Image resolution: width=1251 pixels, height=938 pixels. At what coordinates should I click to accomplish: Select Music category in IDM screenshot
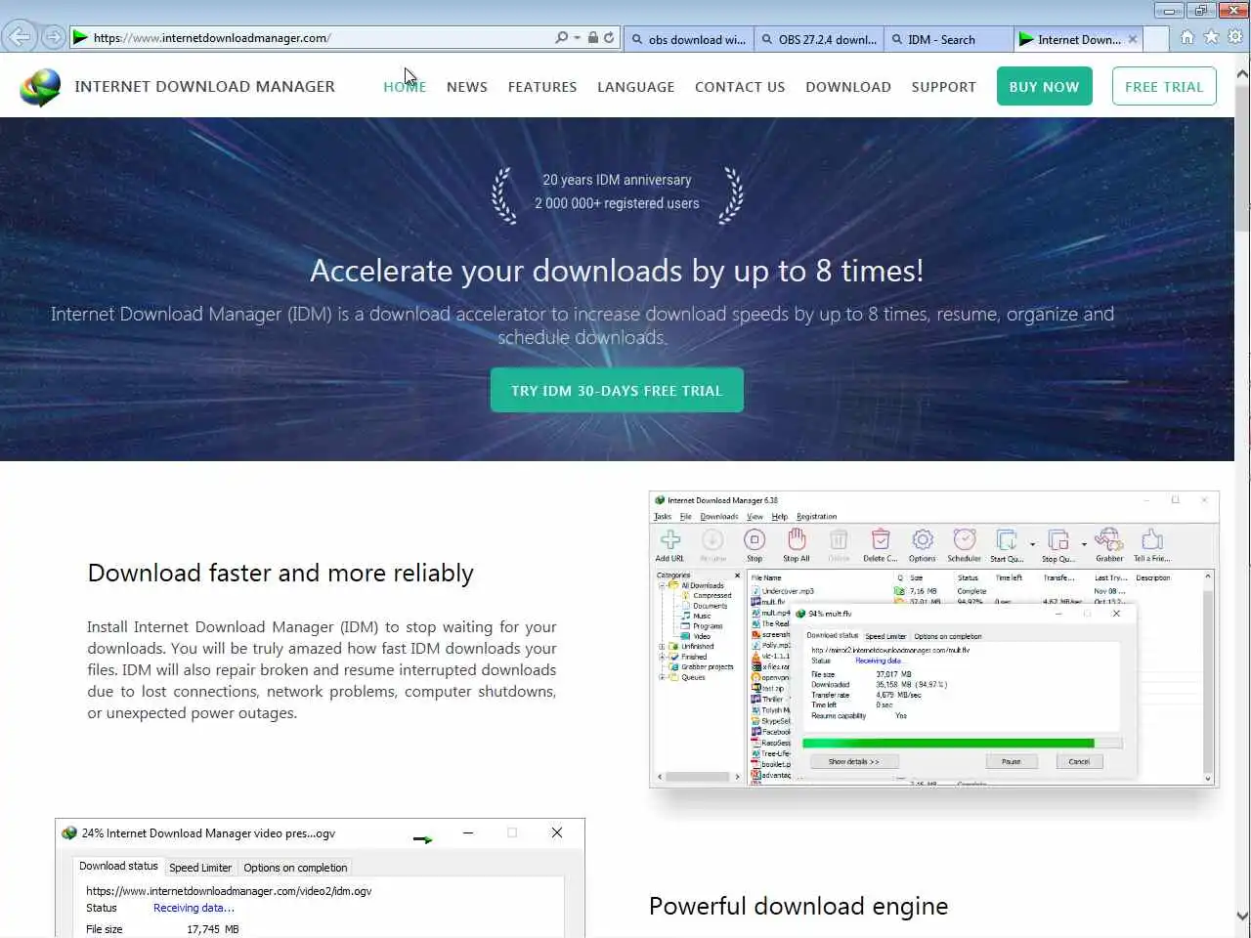702,616
